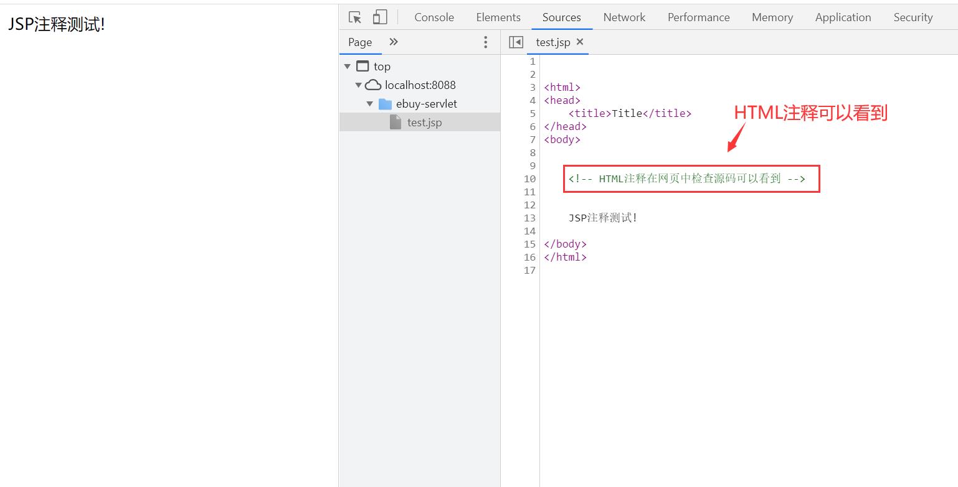Click the </body> closing tag
Screen dimensions: 958x487
[x=565, y=244]
